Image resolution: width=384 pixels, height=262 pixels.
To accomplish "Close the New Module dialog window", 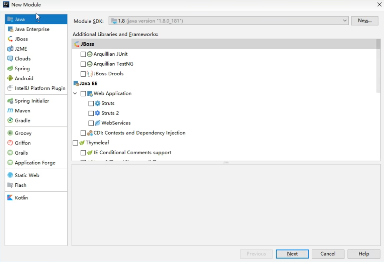I will [x=379, y=4].
